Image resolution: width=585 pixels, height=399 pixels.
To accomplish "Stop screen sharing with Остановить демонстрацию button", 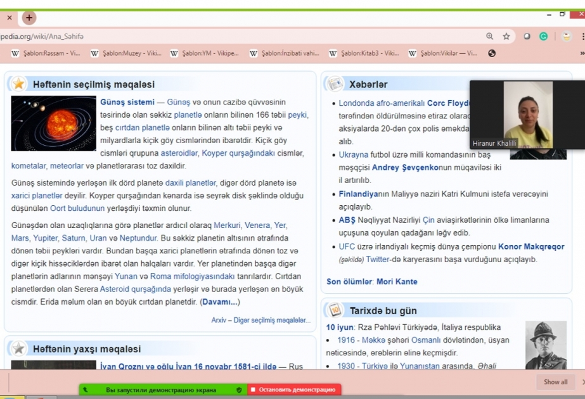I will (294, 389).
